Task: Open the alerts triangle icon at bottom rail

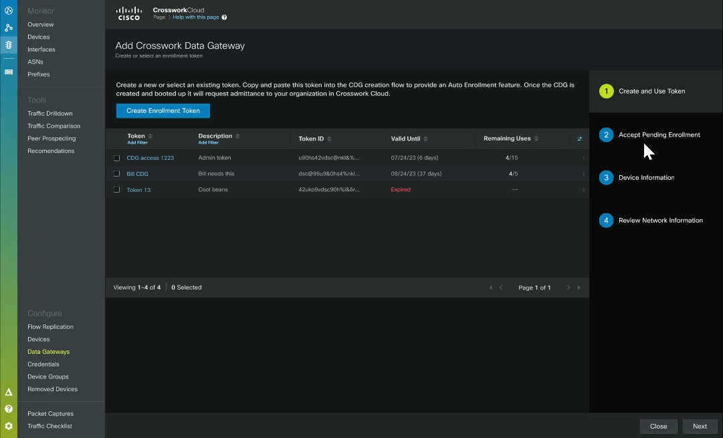Action: pos(8,393)
